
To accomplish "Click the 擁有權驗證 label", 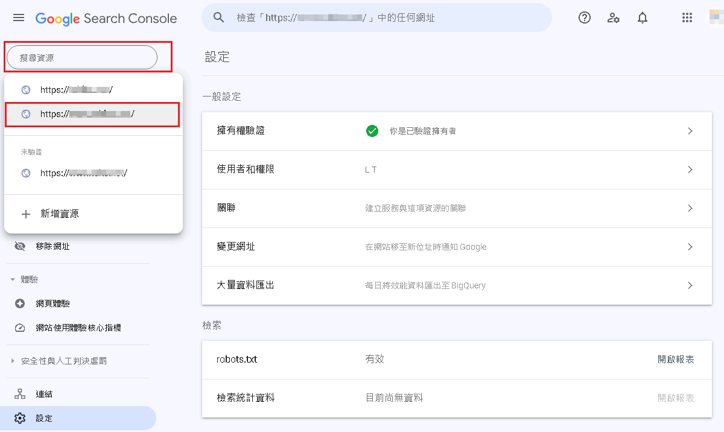I will (x=241, y=131).
